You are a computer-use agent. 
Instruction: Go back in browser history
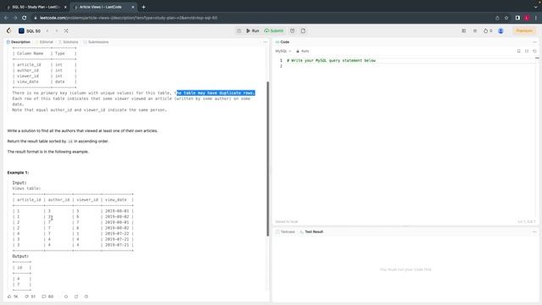(x=6, y=18)
